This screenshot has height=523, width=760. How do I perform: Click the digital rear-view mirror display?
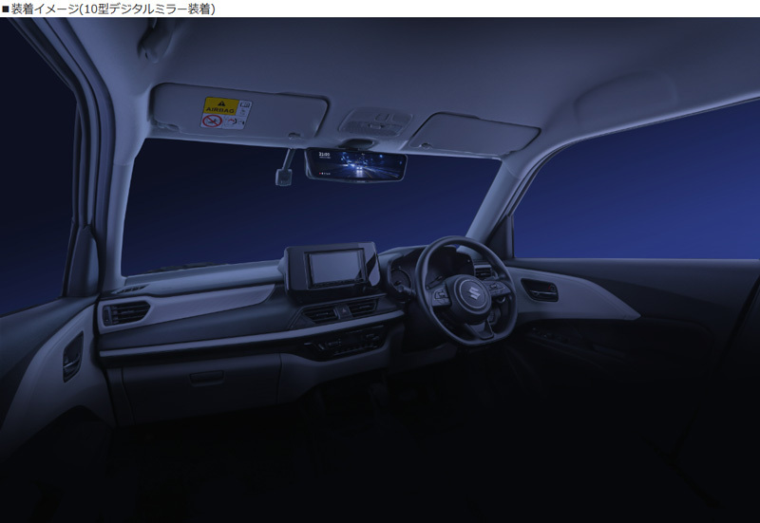coord(355,164)
